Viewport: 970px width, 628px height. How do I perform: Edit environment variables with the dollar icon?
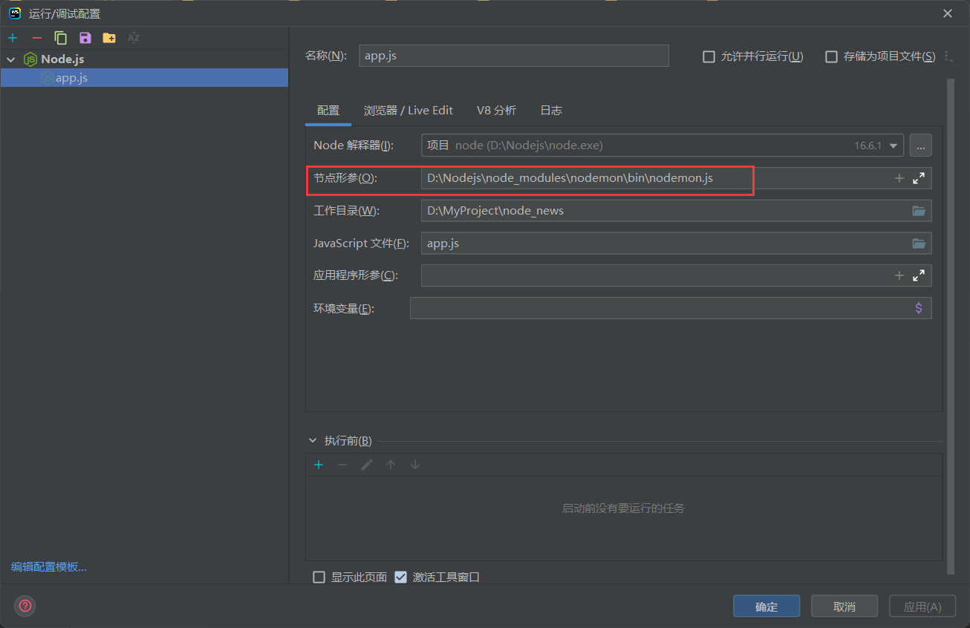pos(919,308)
